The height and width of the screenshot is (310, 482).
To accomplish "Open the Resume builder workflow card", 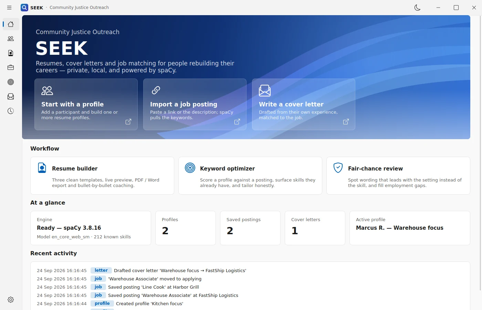I will 102,176.
